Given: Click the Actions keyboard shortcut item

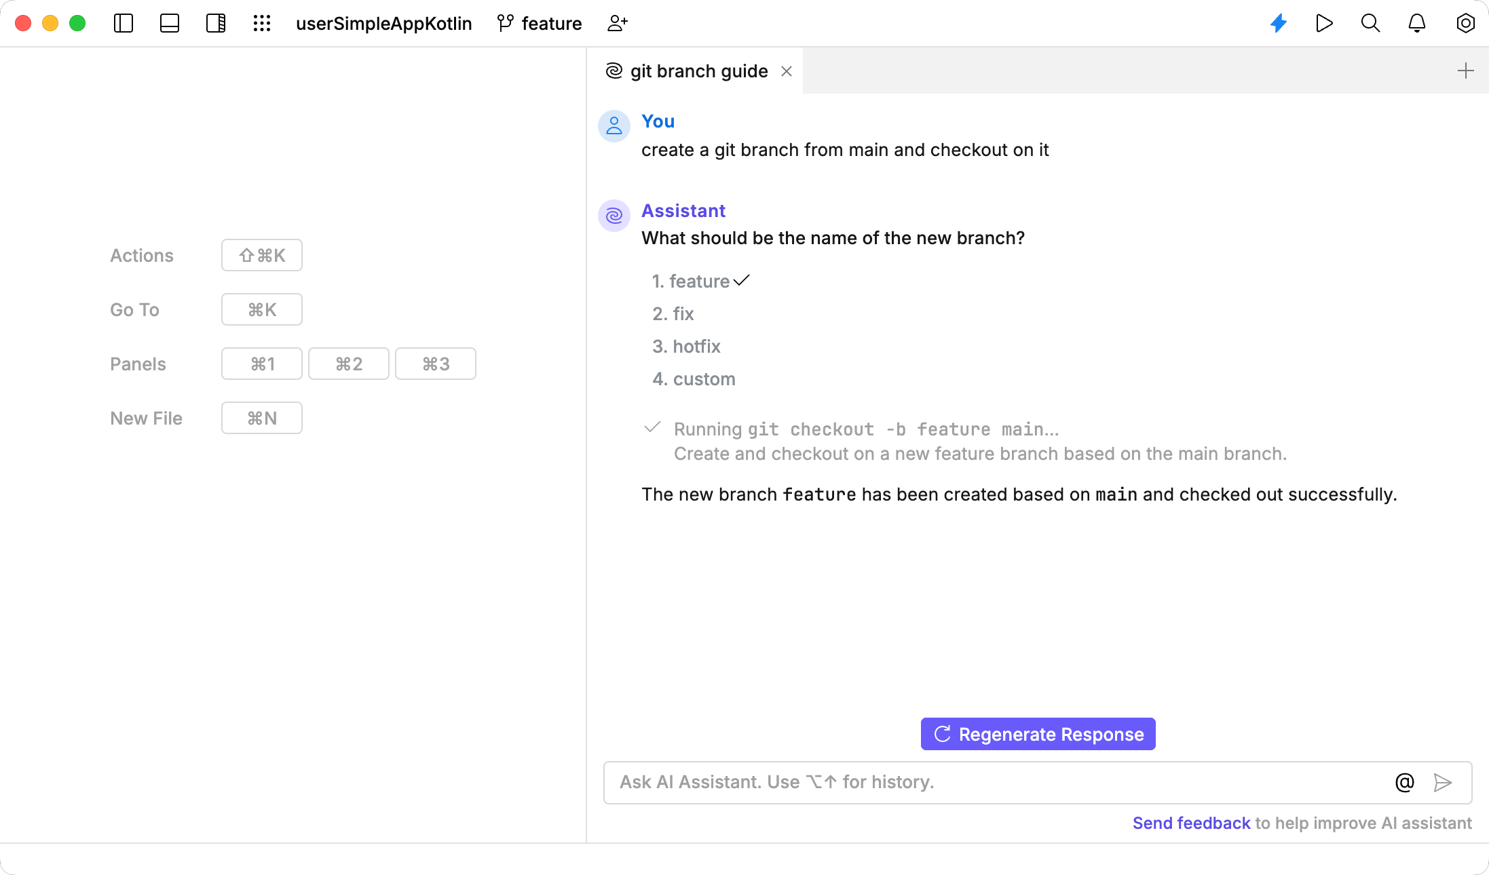Looking at the screenshot, I should point(261,255).
